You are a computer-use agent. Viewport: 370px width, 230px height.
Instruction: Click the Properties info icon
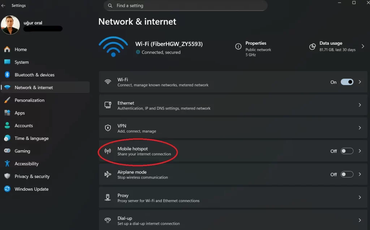click(x=238, y=47)
